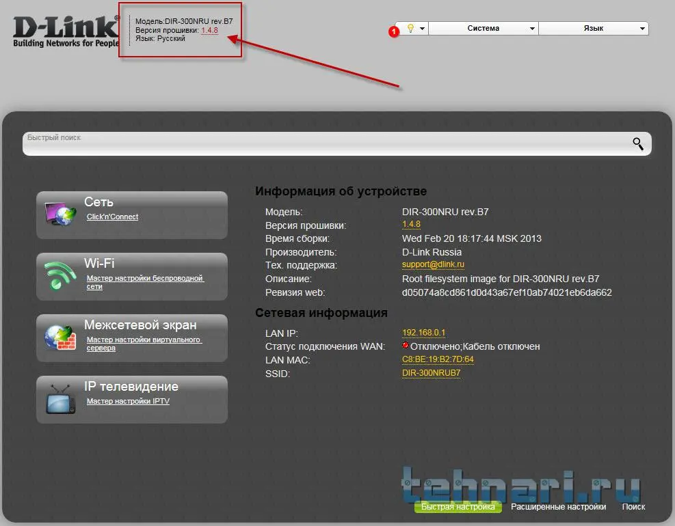This screenshot has width=675, height=526.
Task: Click the web revision hash d05074a8cd86...
Action: click(507, 292)
